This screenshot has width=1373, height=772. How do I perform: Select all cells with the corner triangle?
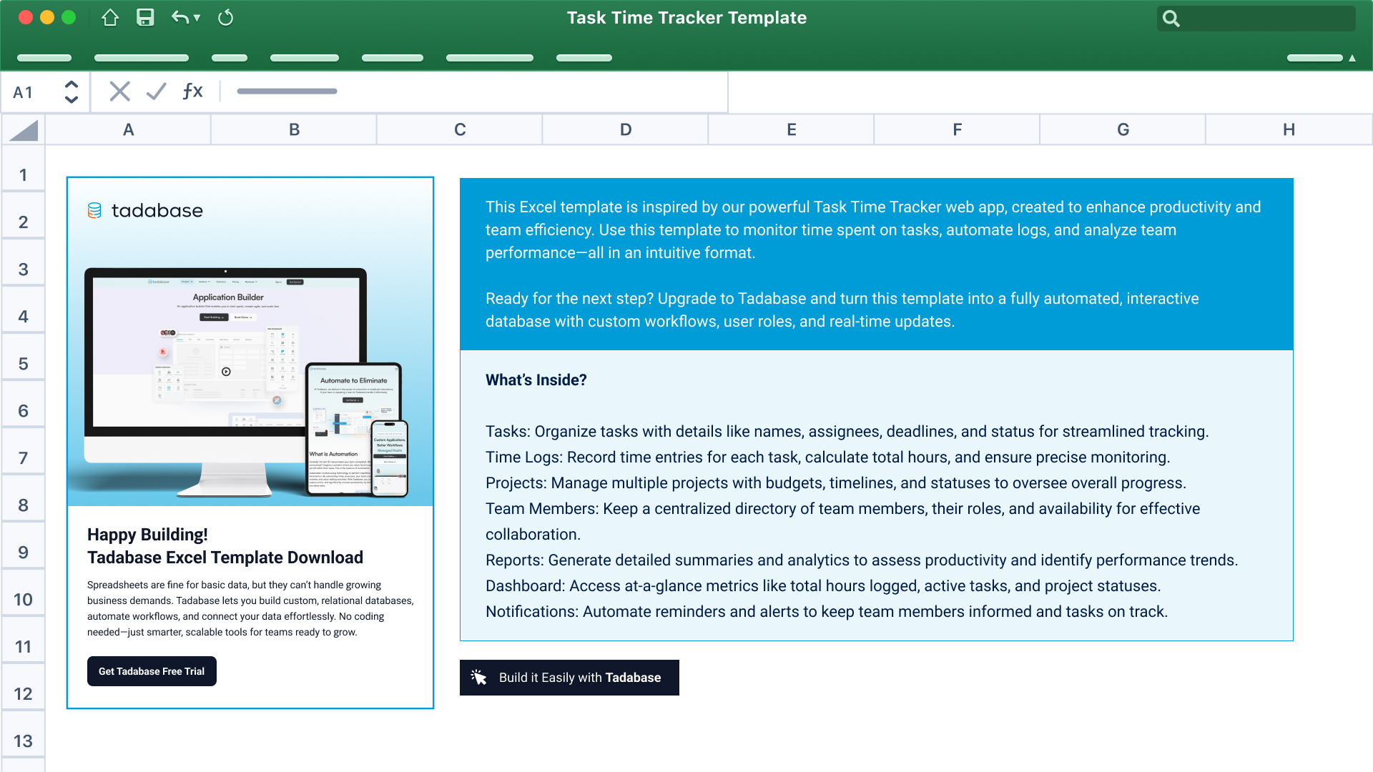tap(24, 130)
